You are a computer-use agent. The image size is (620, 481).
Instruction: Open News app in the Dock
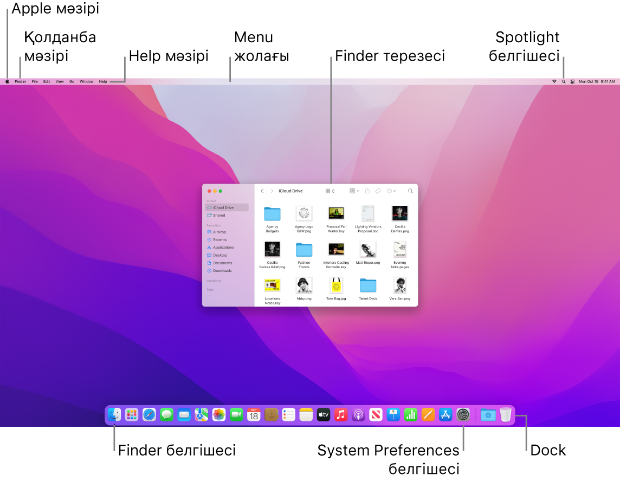[376, 414]
